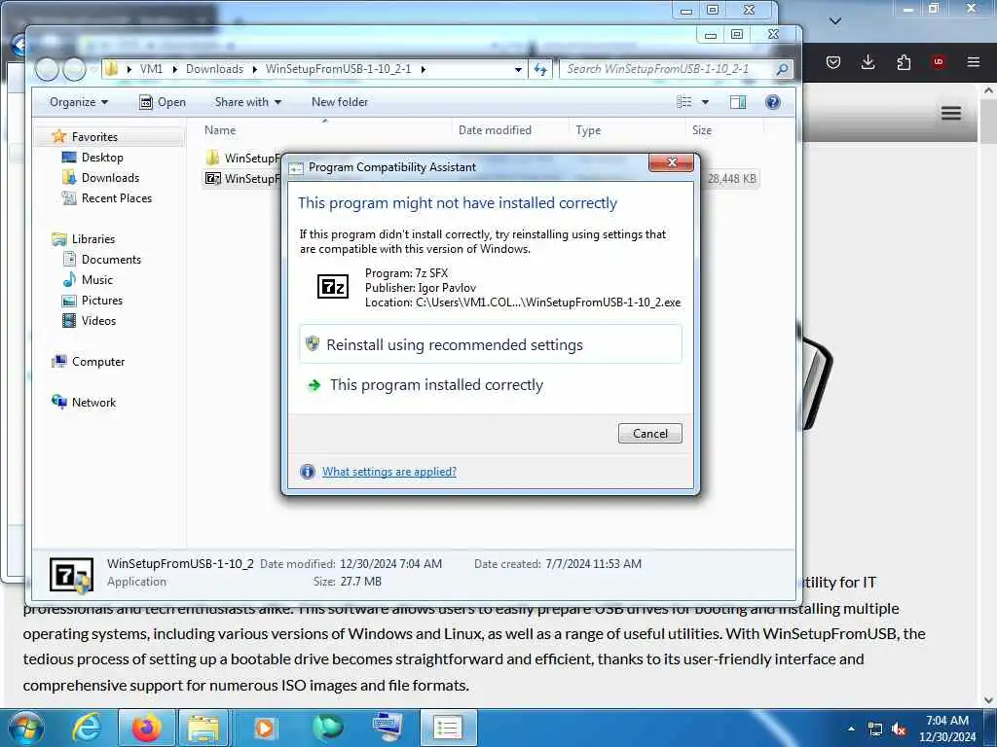
Task: Open Explorer help icon
Action: coord(772,102)
